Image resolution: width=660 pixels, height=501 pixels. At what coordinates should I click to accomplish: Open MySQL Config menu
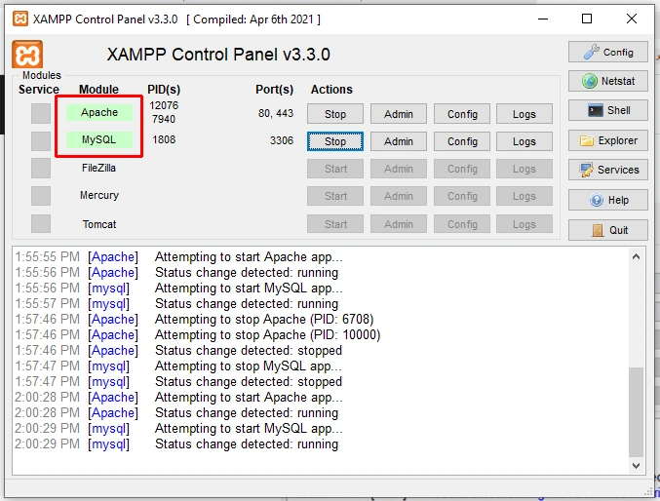[x=462, y=141]
